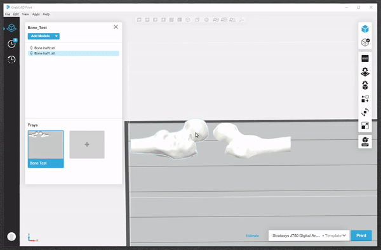
Task: Open Tray Settings gear-over-tray icon
Action: point(365,72)
